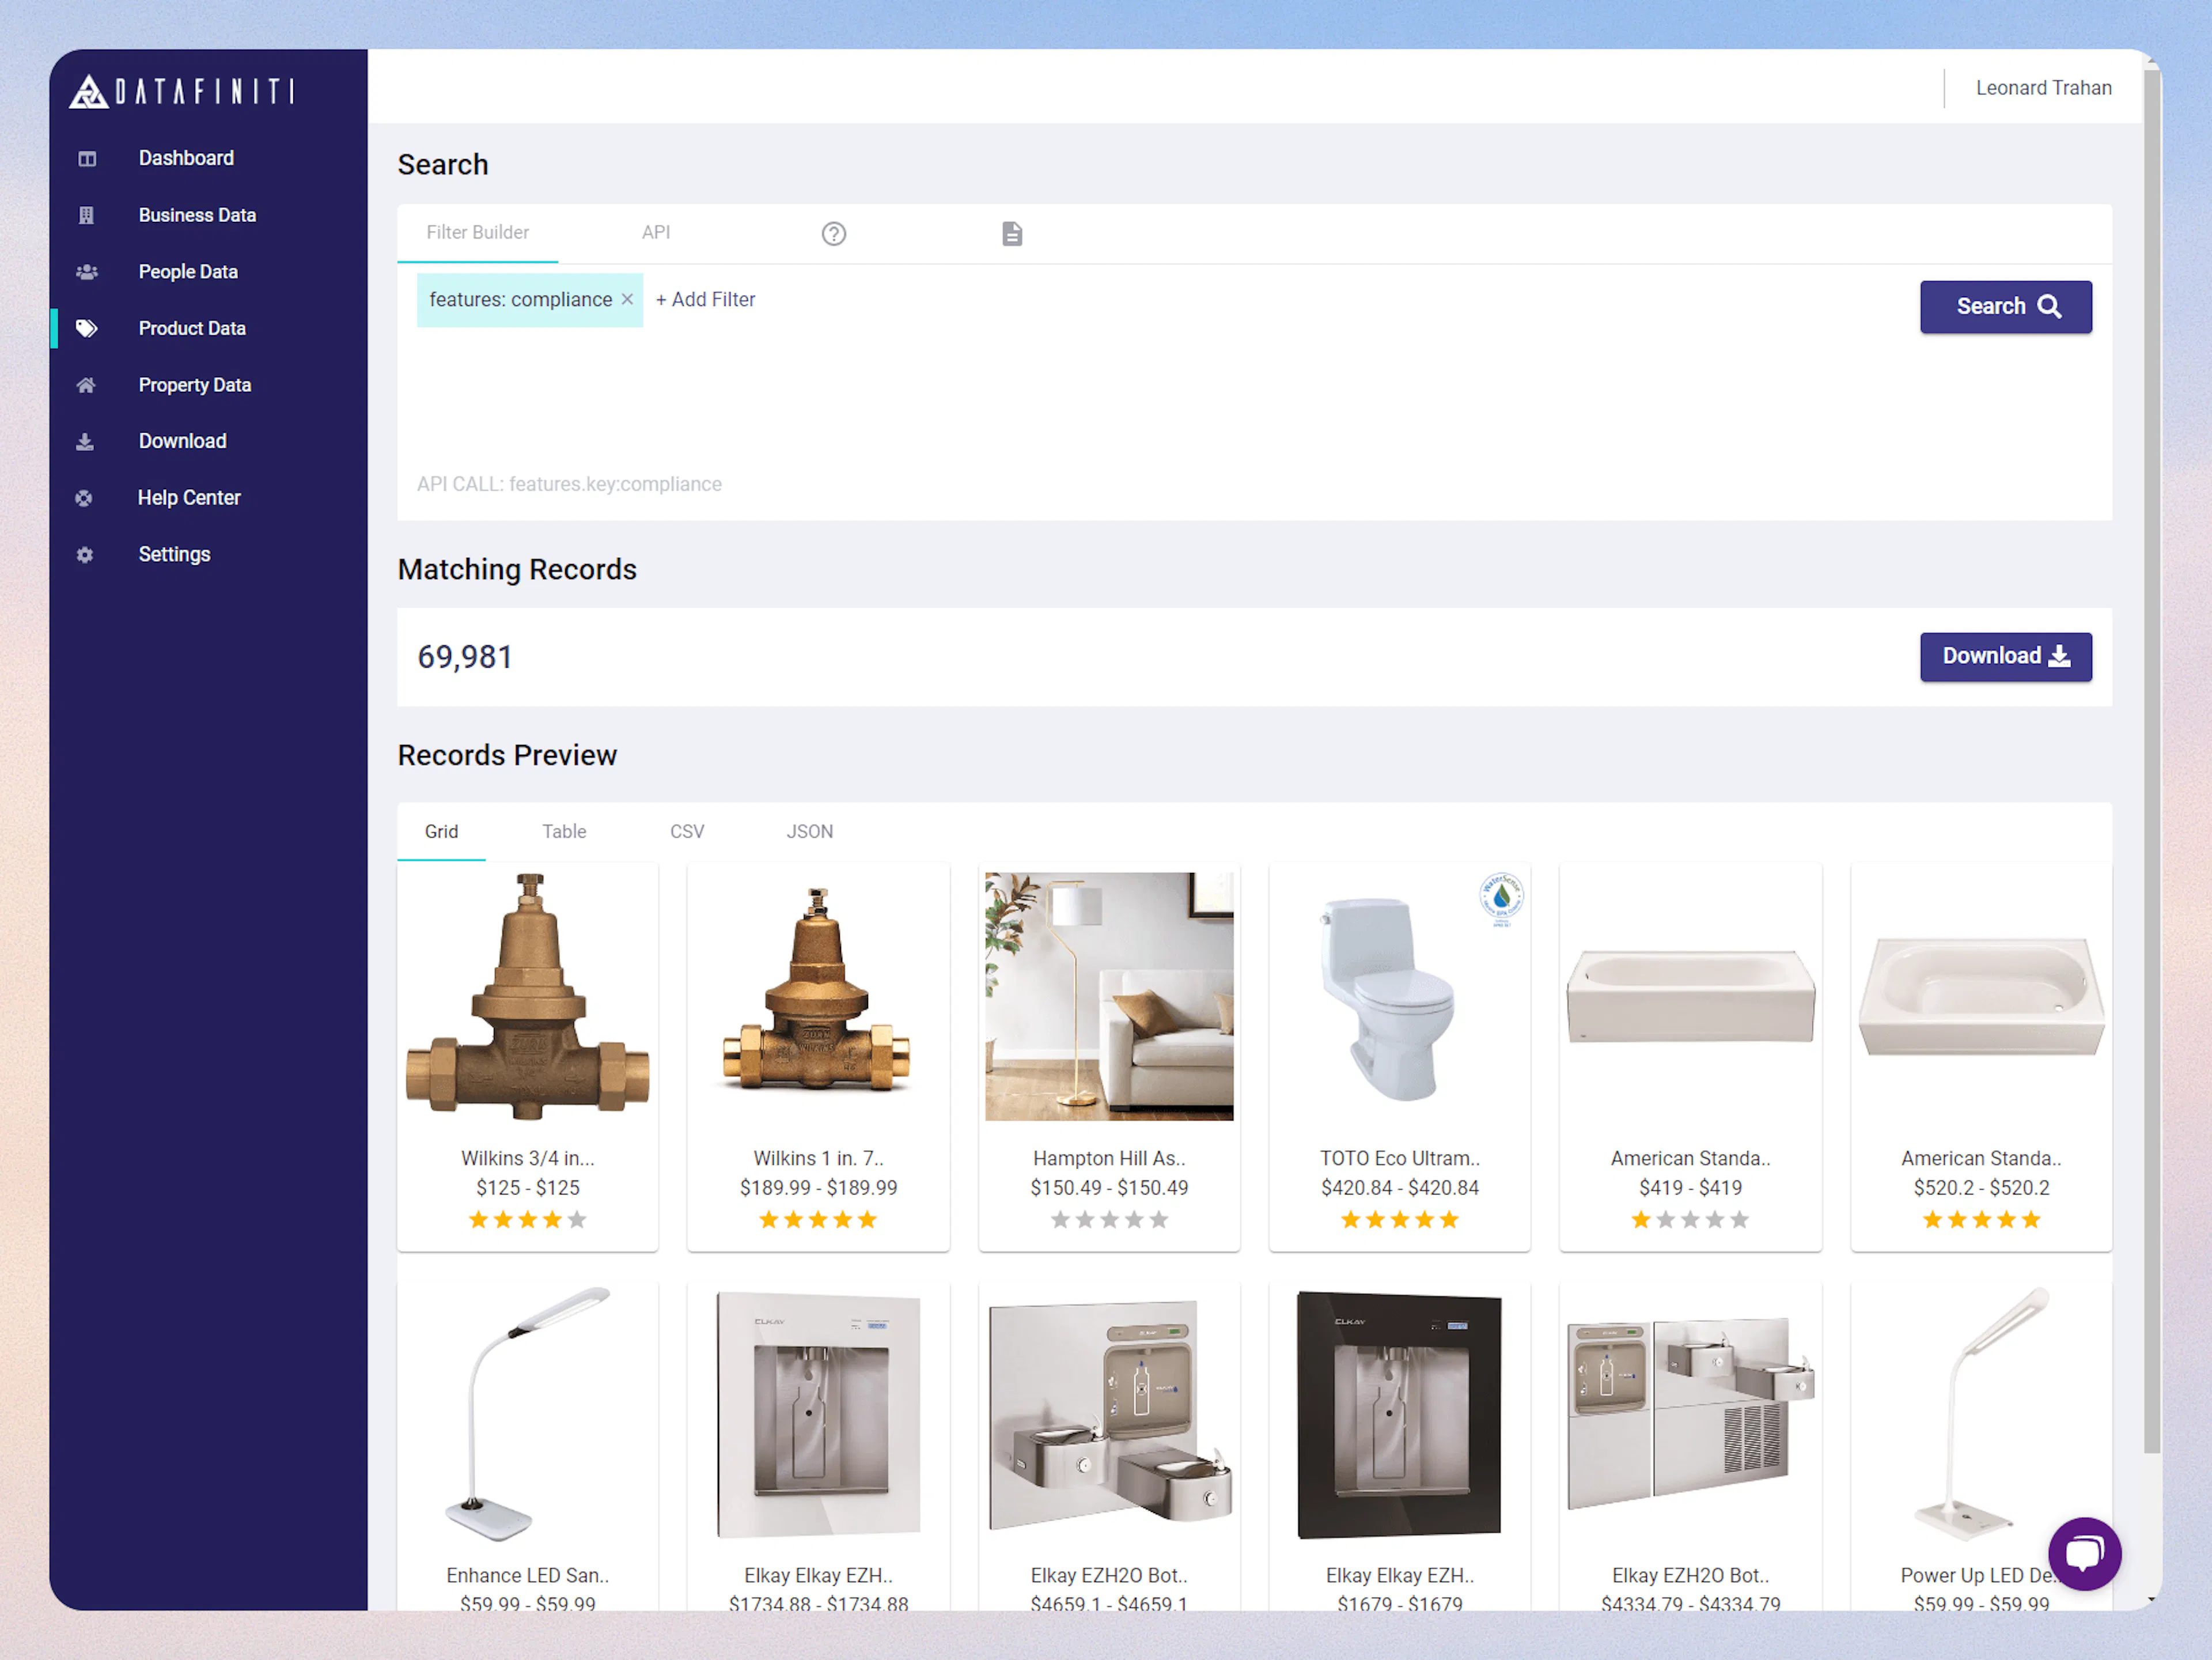Open People Data via the sidebar icon

tap(86, 271)
